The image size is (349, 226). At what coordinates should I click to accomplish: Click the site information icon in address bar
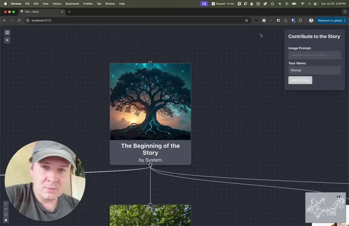tap(28, 20)
